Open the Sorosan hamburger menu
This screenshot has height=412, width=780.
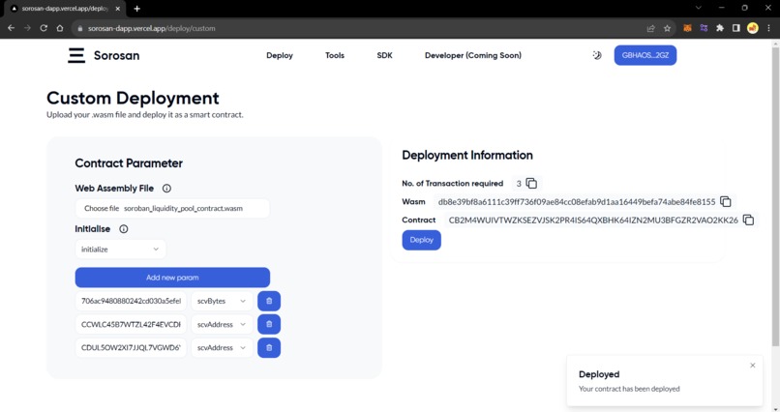pos(76,55)
